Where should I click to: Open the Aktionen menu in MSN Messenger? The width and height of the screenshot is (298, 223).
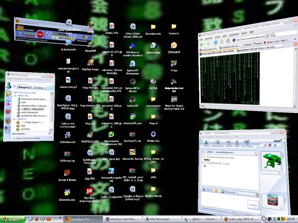pos(29,79)
